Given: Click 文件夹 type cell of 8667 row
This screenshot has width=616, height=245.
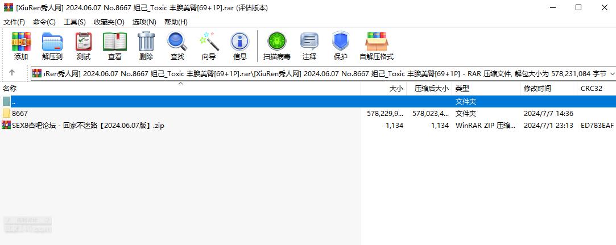Looking at the screenshot, I should [465, 114].
